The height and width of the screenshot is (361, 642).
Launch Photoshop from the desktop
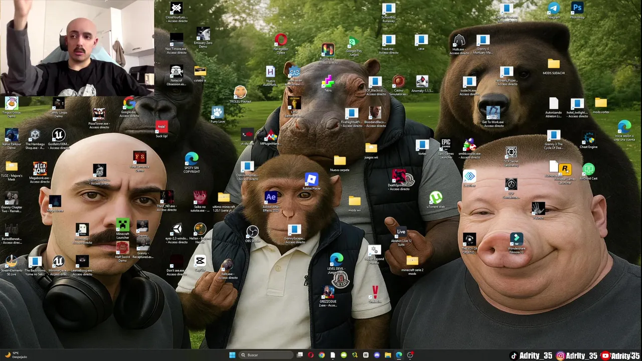(577, 11)
